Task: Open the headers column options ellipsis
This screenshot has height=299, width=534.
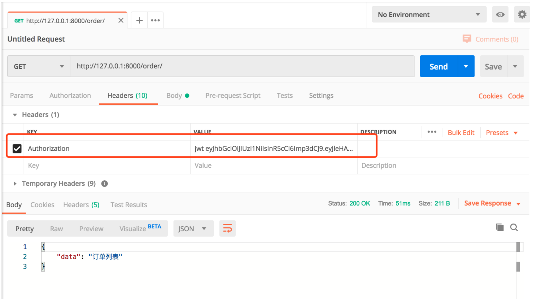Action: point(432,132)
